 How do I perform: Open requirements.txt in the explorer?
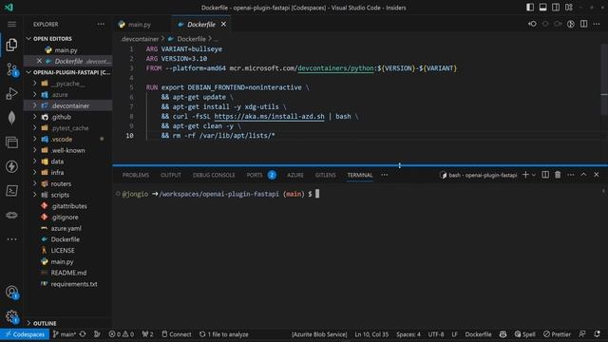74,284
